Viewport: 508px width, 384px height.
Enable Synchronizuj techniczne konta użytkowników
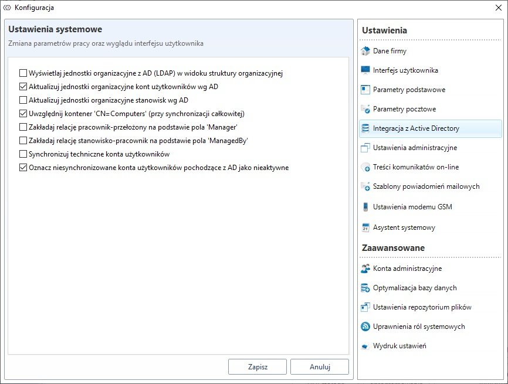[x=23, y=154]
